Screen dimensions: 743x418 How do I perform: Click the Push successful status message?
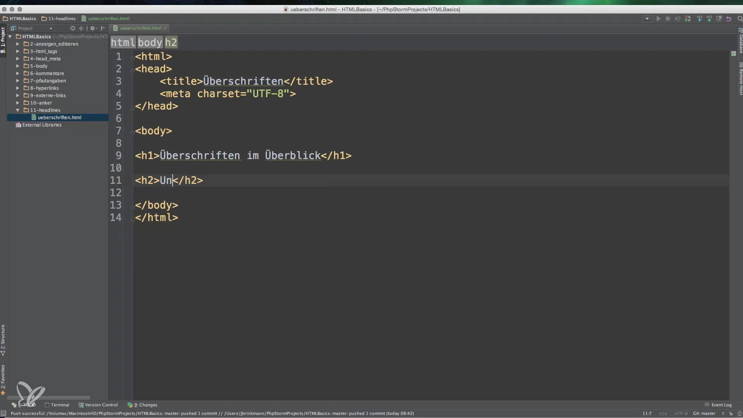point(212,413)
